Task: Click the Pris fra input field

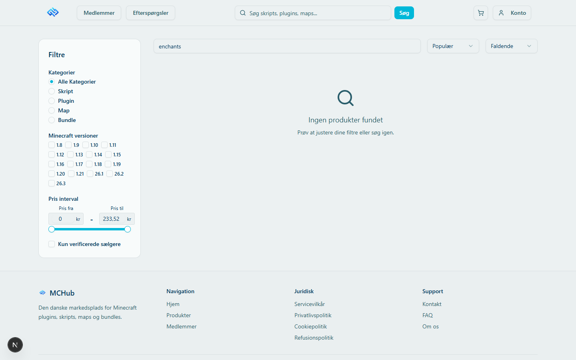Action: point(66,219)
